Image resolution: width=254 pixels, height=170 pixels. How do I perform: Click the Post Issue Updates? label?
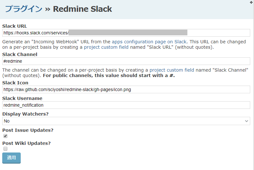pyautogui.click(x=28, y=130)
